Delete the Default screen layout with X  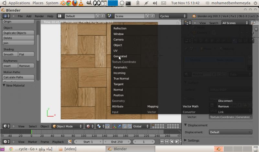tap(103, 16)
